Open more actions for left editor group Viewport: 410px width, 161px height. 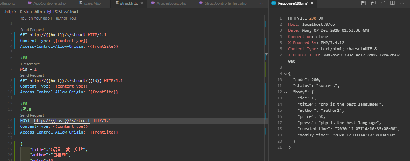(261, 4)
